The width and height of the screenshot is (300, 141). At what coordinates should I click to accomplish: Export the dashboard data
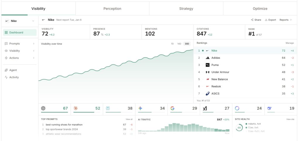270,20
